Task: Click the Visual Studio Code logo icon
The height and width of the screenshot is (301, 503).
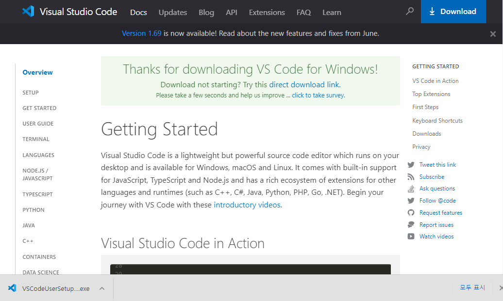Action: [x=28, y=12]
